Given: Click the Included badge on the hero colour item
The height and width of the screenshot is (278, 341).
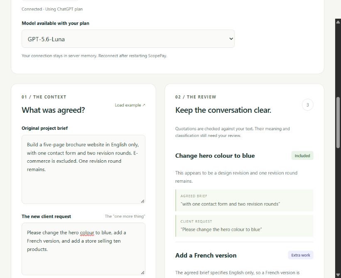Looking at the screenshot, I should (x=302, y=156).
